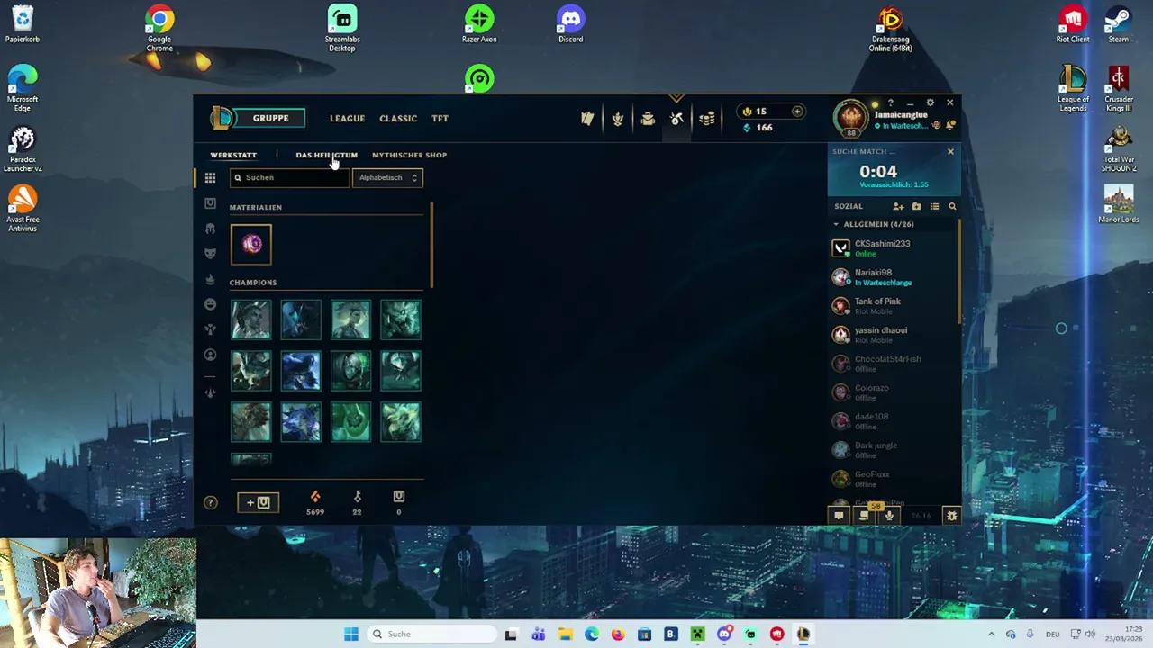Screen dimensions: 1153x648
Task: Select the all-loot grid filter icon
Action: (x=210, y=178)
